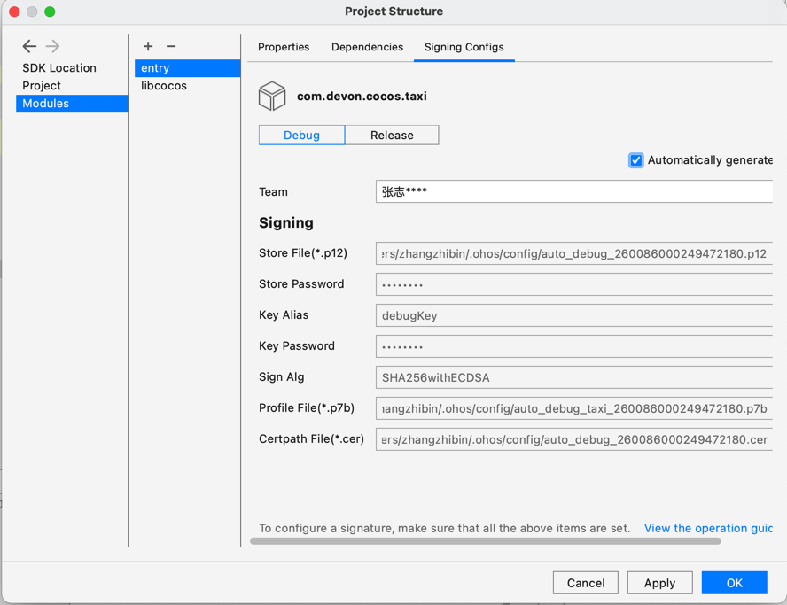Remove selected module using the minus icon
This screenshot has width=787, height=605.
pyautogui.click(x=172, y=46)
